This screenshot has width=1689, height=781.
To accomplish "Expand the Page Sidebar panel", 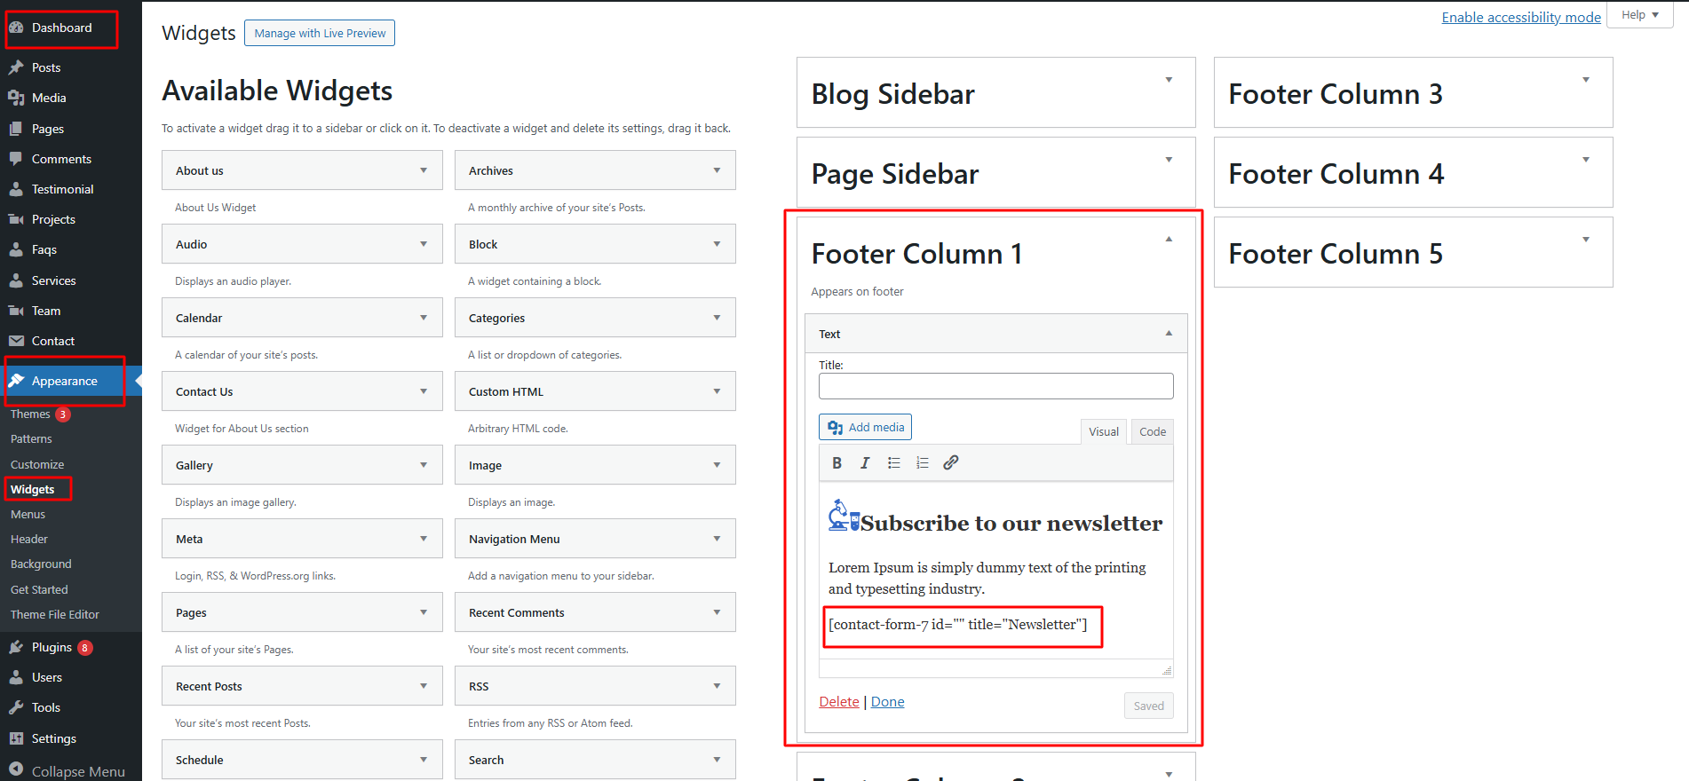I will coord(1169,160).
